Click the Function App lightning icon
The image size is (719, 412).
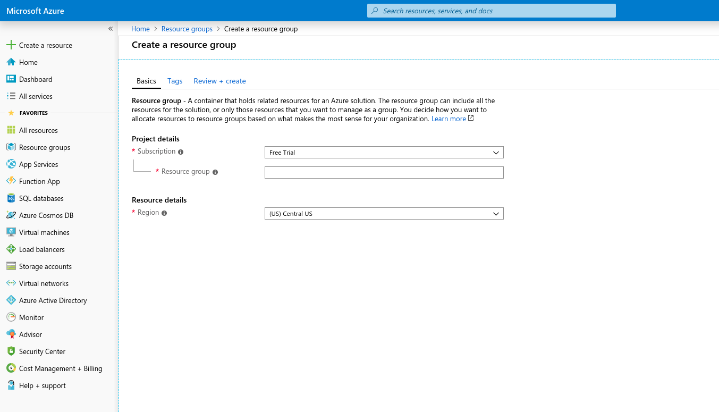pos(11,181)
